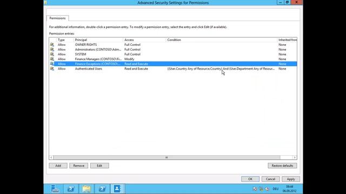Image resolution: width=346 pixels, height=194 pixels.
Task: Click None in the OWNER RIGHTS row
Action: pyautogui.click(x=282, y=45)
